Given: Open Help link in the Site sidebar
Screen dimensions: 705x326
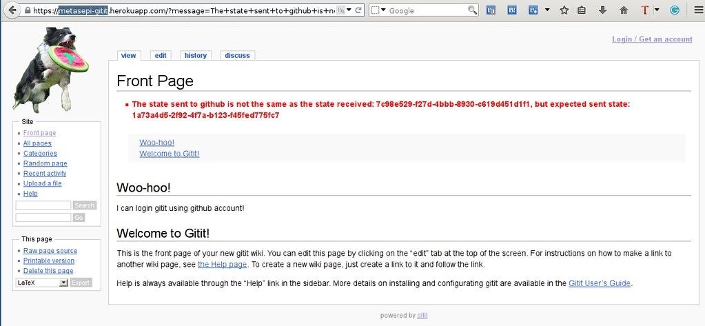Looking at the screenshot, I should coord(30,194).
